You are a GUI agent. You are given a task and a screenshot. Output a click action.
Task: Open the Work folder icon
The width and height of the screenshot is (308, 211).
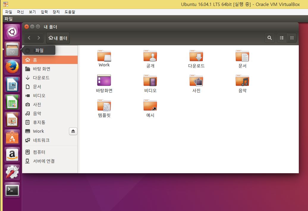(104, 56)
